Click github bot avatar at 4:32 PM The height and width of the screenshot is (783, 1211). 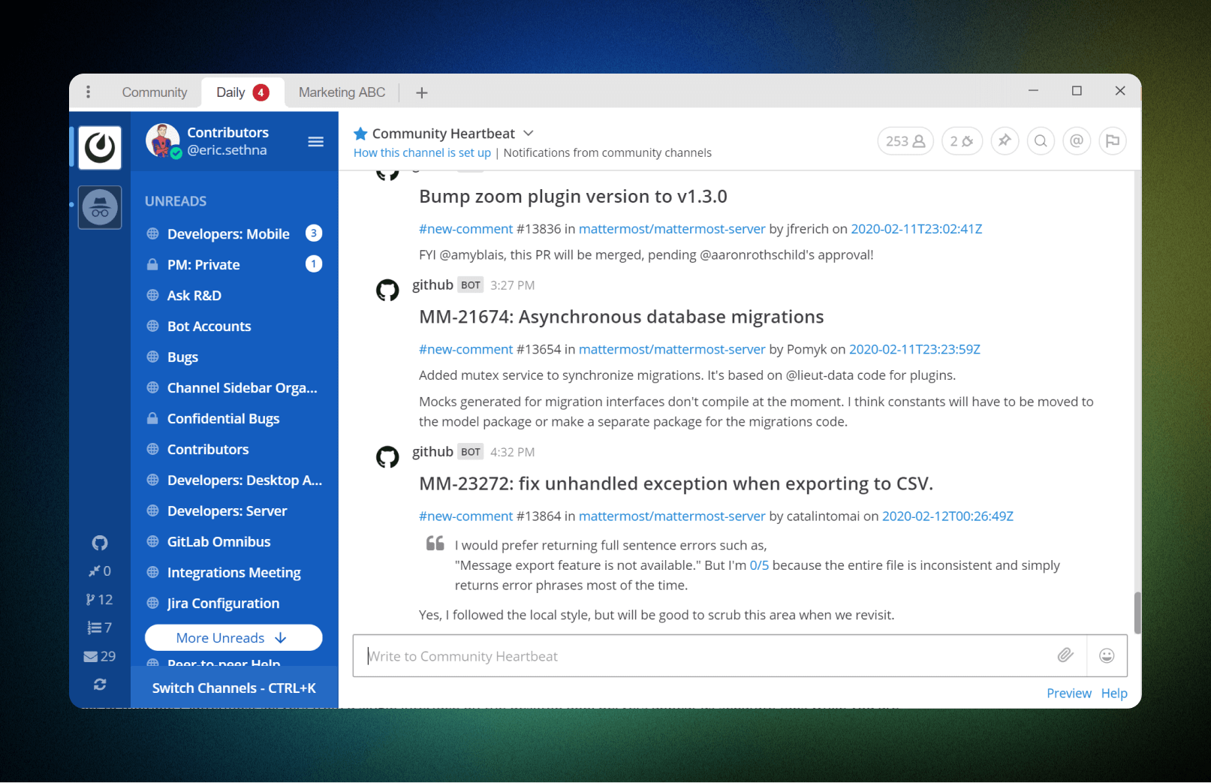coord(387,456)
